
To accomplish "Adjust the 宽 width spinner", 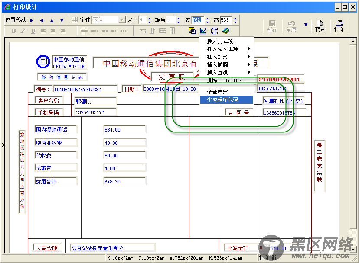I will (x=207, y=20).
